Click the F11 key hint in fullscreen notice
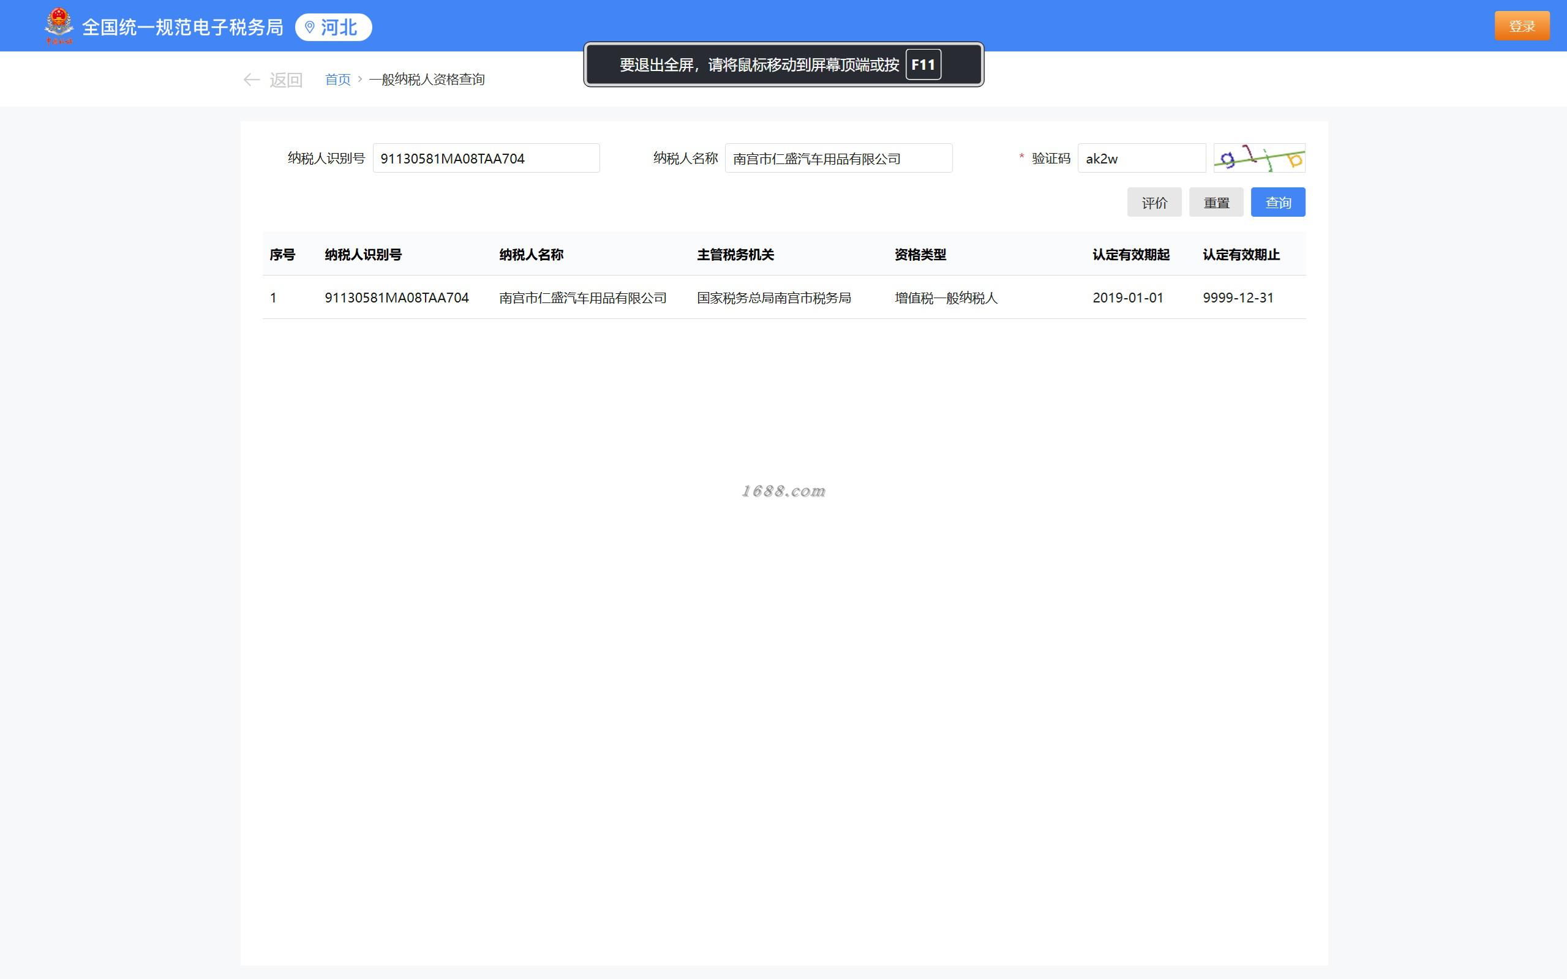The height and width of the screenshot is (979, 1567). [923, 65]
